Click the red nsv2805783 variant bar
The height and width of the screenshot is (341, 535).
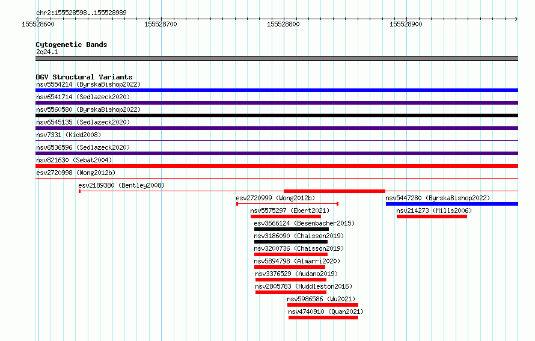291,292
